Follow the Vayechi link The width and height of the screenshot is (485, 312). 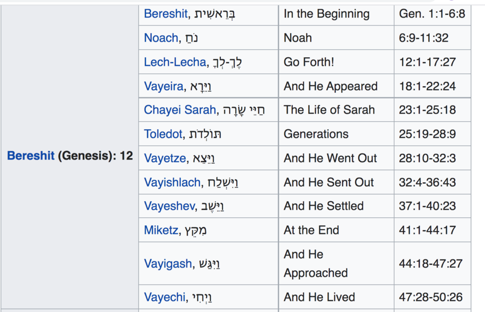[165, 298]
